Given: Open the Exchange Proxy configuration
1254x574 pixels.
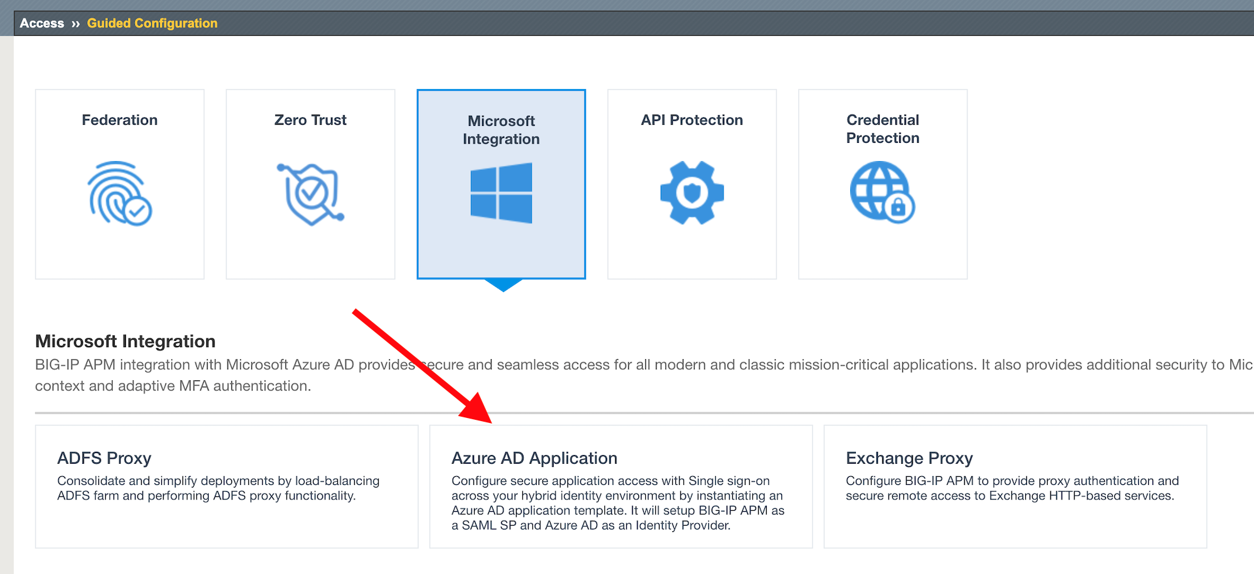Looking at the screenshot, I should coord(1015,487).
